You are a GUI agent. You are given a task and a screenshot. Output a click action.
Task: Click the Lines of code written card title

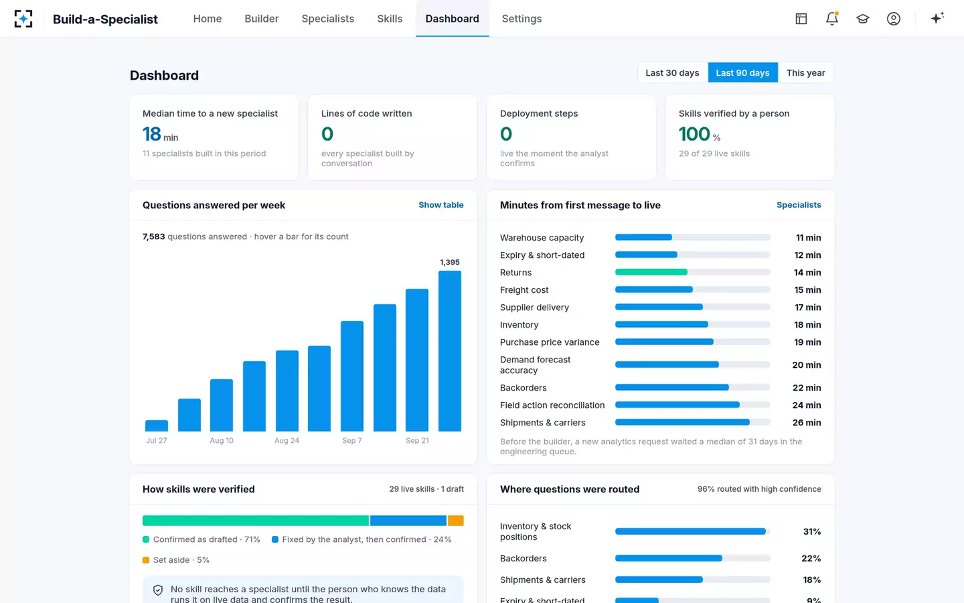coord(367,114)
